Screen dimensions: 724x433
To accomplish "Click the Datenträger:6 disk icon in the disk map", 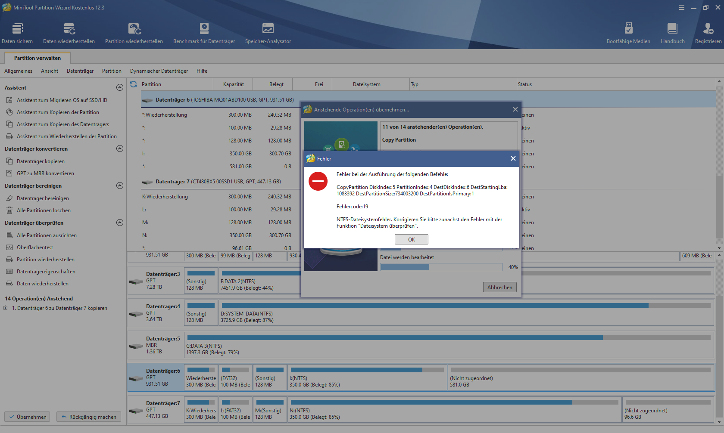I will [136, 378].
